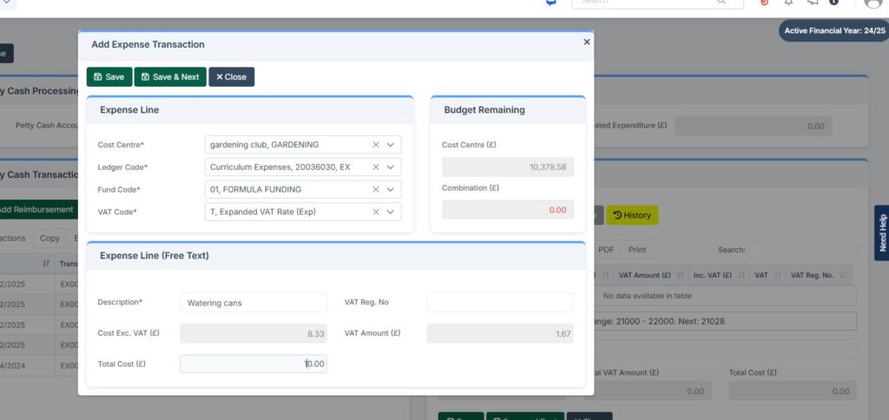Expand the Fund Code dropdown

click(x=391, y=189)
